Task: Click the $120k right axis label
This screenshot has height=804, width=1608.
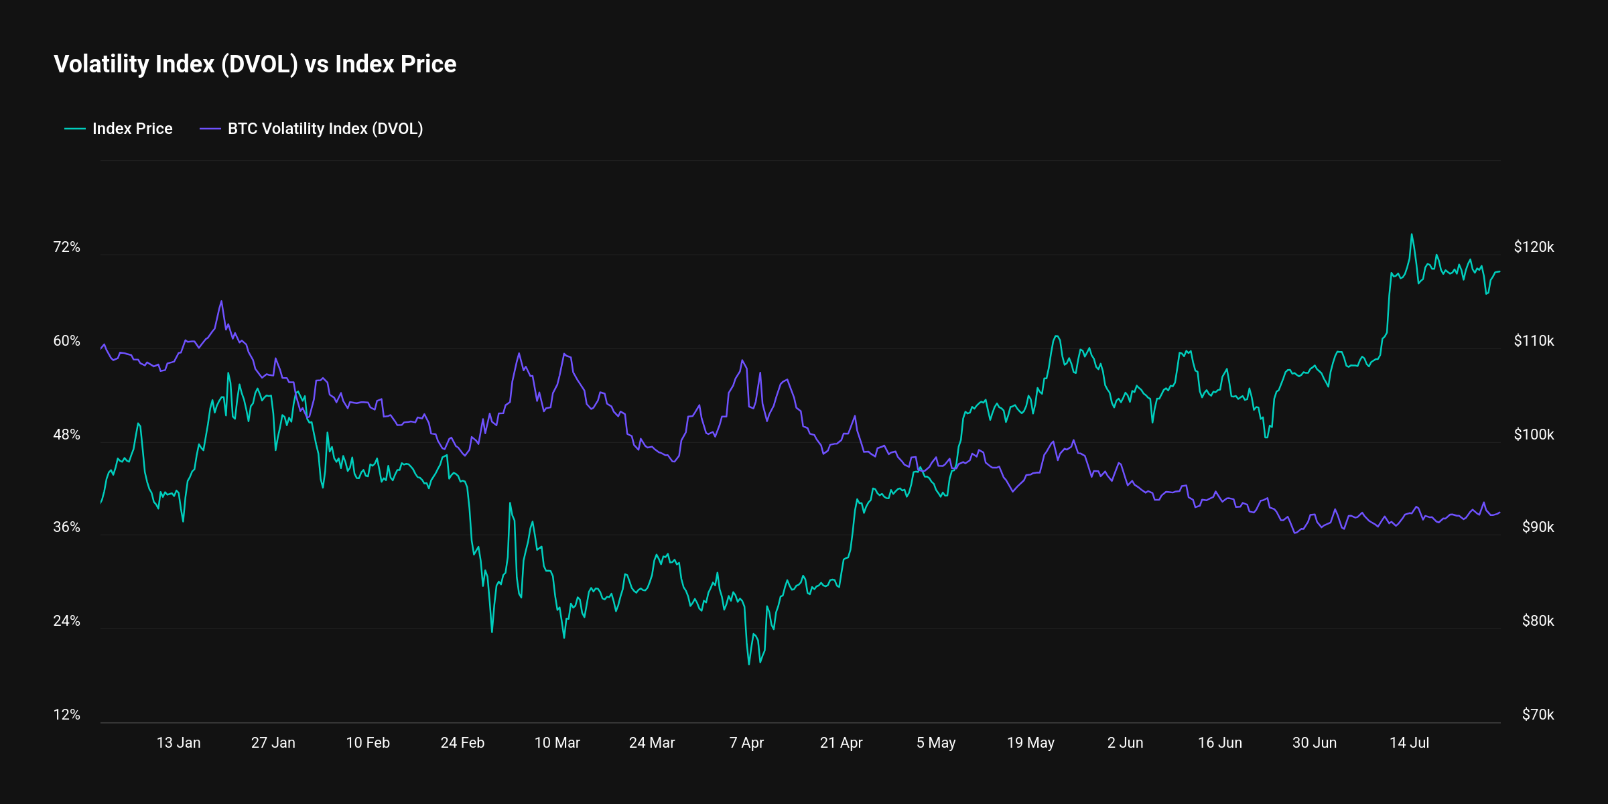Action: tap(1534, 247)
